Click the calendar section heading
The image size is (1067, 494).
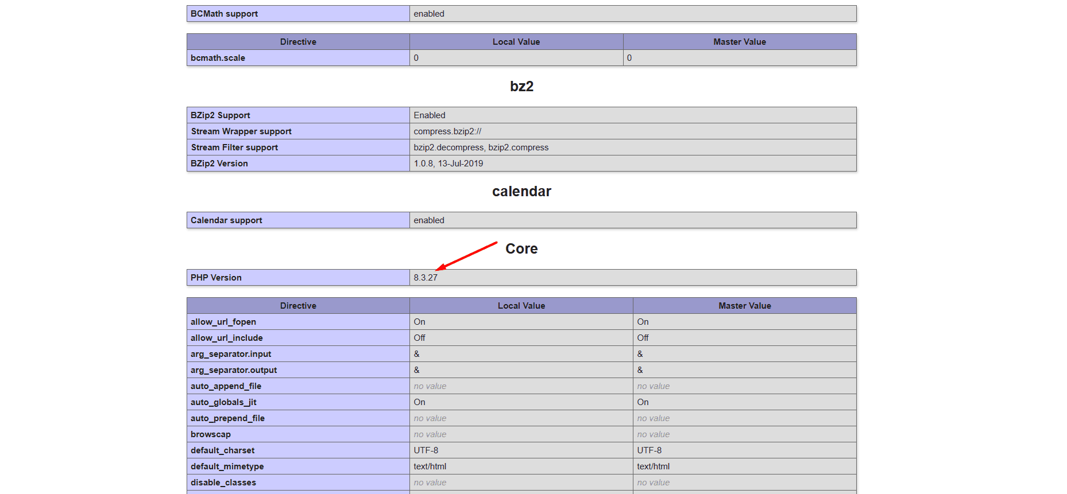click(521, 192)
